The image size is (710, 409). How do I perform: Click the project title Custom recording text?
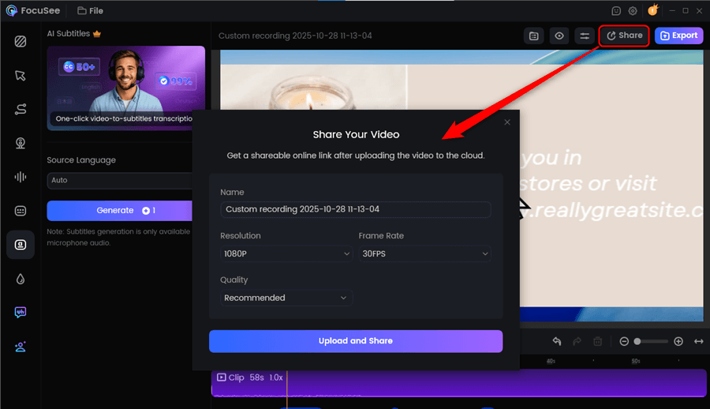pyautogui.click(x=295, y=36)
